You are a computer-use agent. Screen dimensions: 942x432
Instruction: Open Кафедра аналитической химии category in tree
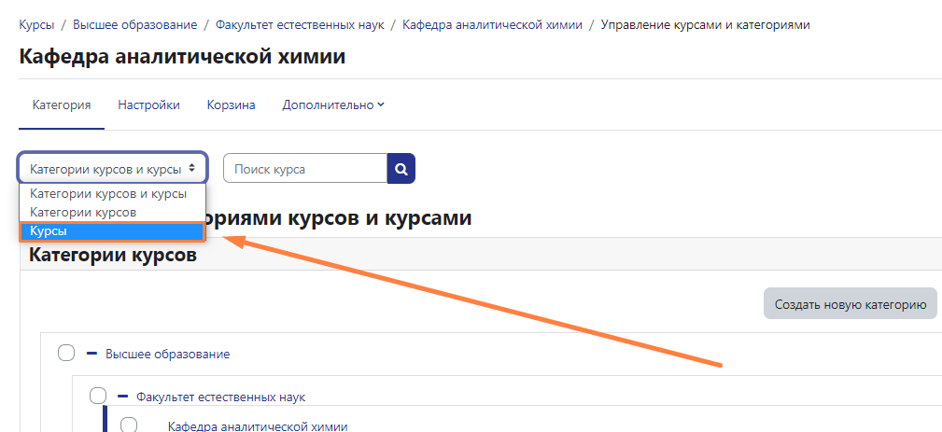pos(257,426)
